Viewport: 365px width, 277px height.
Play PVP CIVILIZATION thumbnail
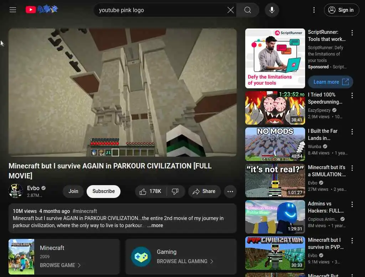click(x=275, y=253)
